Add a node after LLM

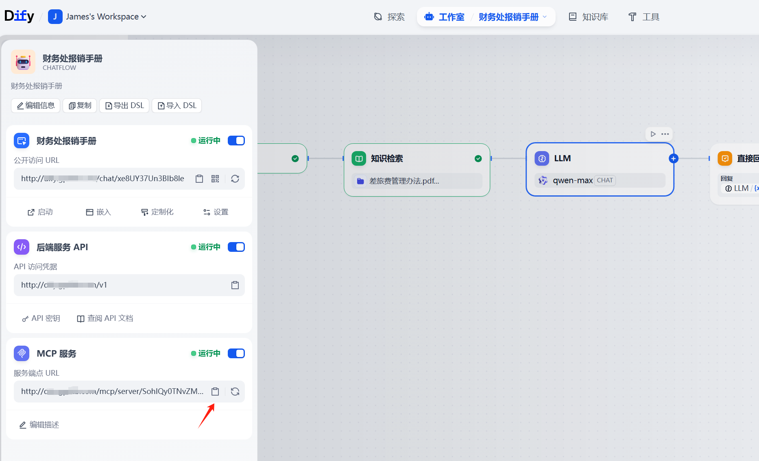pos(674,158)
